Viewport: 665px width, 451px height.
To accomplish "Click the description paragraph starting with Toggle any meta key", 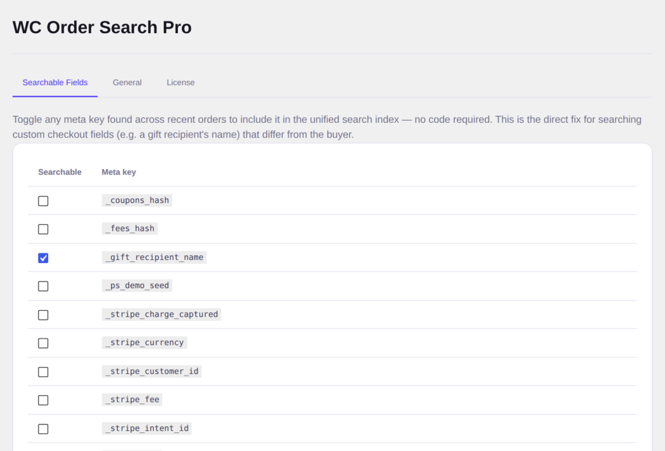I will 327,127.
